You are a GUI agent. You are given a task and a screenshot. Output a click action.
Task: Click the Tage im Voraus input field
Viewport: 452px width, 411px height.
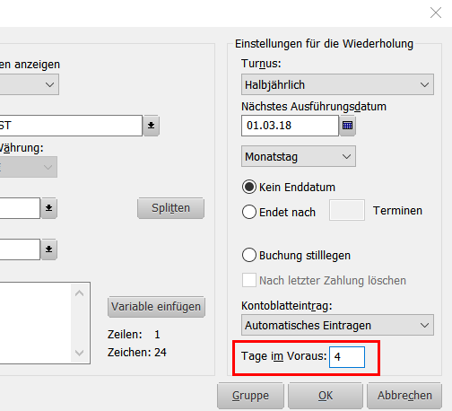click(x=347, y=357)
